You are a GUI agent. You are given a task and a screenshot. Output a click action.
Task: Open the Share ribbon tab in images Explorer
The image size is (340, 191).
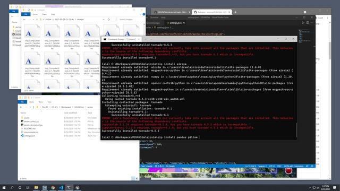click(x=44, y=14)
